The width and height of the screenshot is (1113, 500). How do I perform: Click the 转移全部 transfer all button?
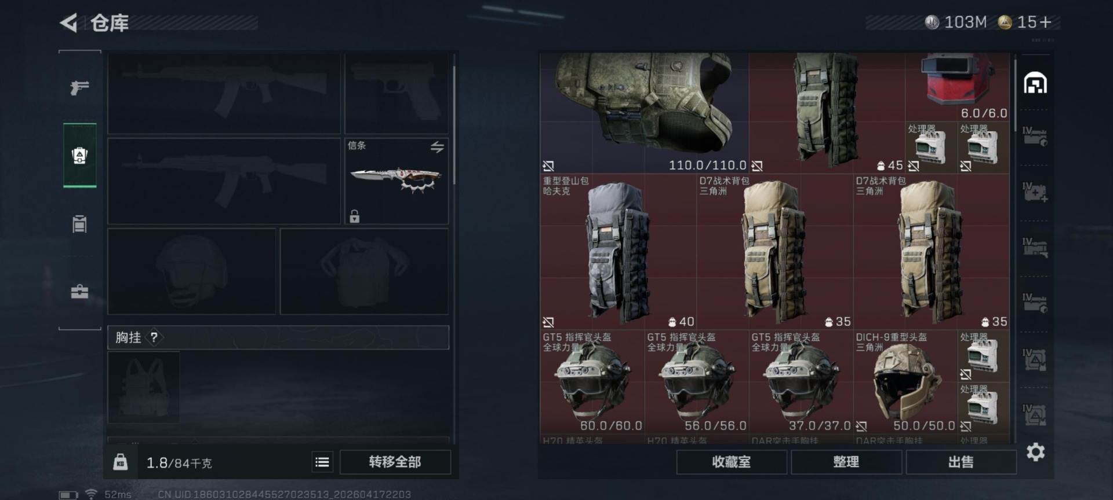tap(395, 462)
